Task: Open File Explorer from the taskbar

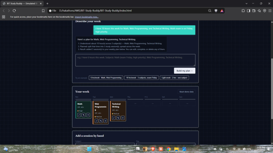Action: (176, 149)
